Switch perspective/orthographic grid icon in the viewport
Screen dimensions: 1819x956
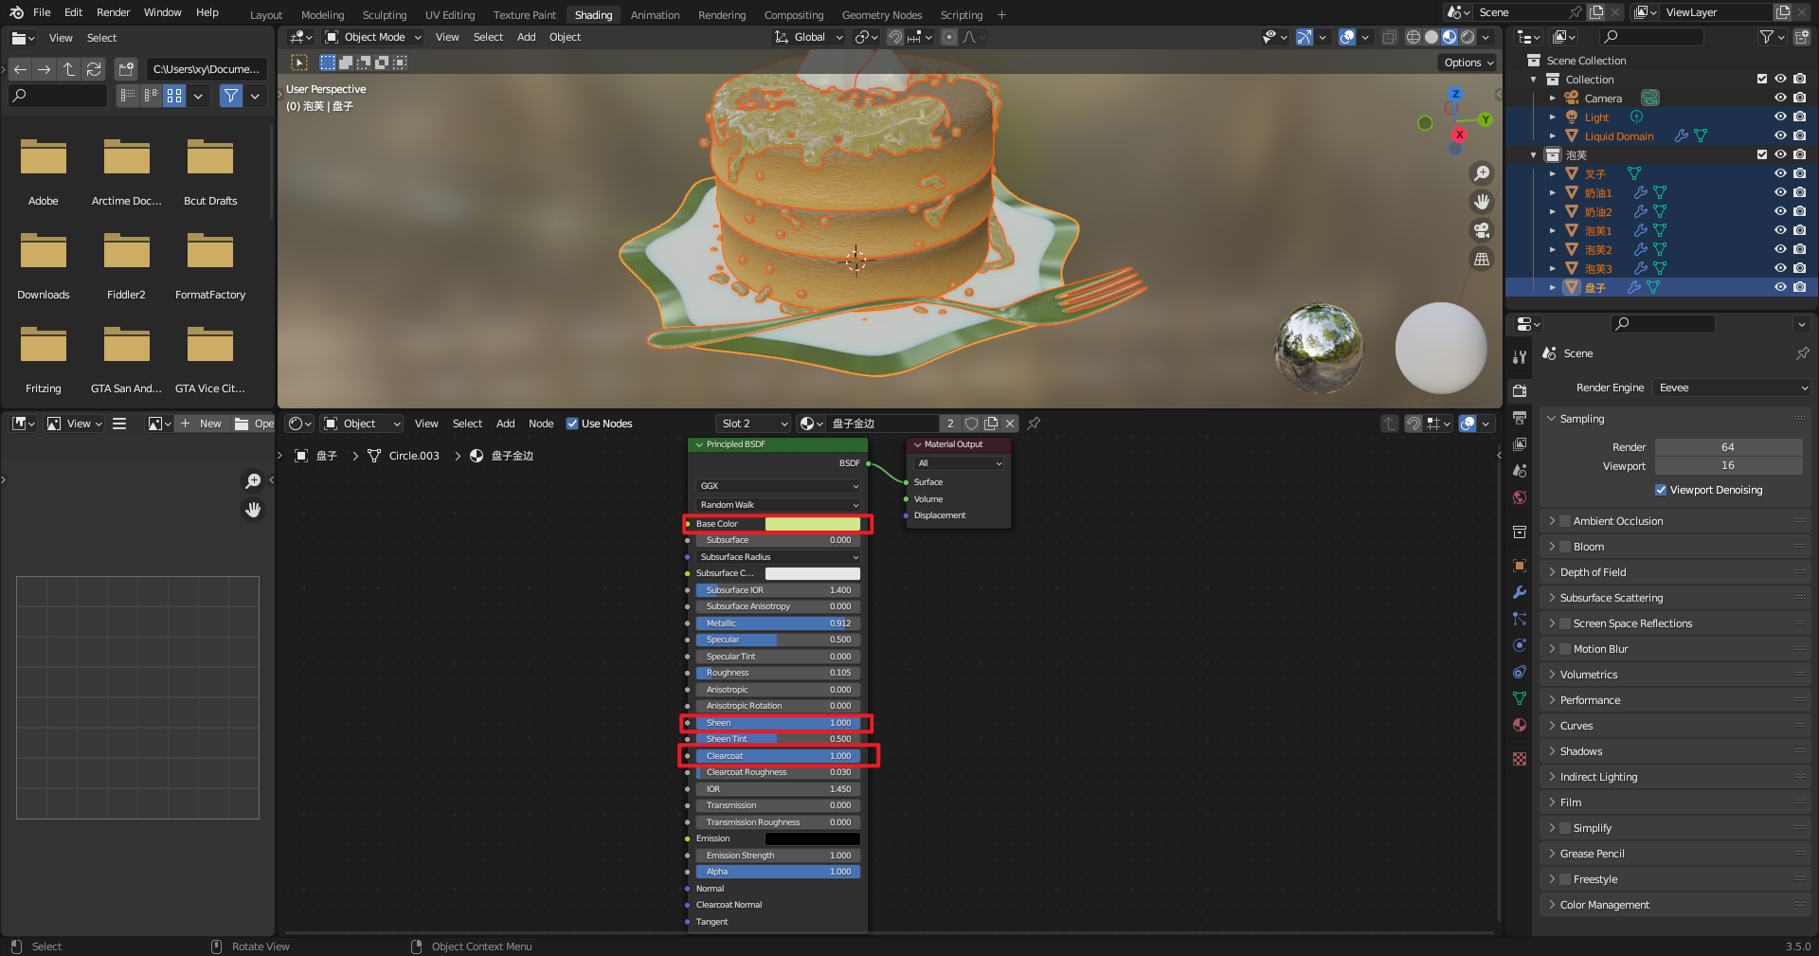tap(1482, 259)
